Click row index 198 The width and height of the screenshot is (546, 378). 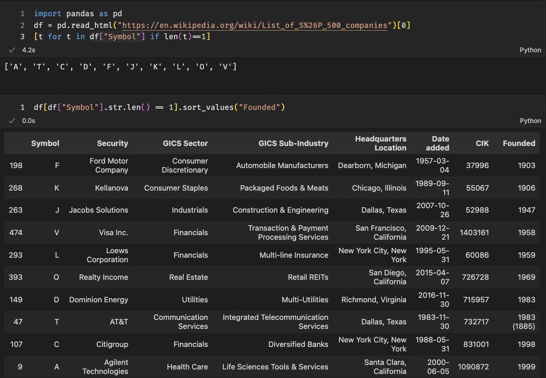pyautogui.click(x=15, y=165)
